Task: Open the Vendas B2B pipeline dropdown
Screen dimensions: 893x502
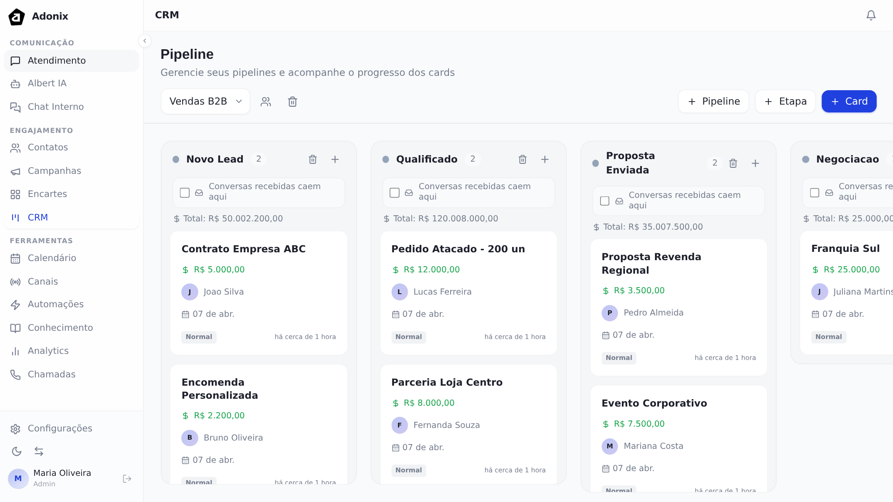Action: pos(205,101)
